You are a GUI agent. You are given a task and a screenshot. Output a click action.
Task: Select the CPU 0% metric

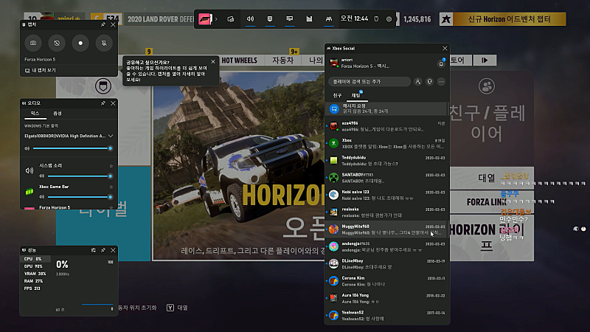pyautogui.click(x=35, y=259)
